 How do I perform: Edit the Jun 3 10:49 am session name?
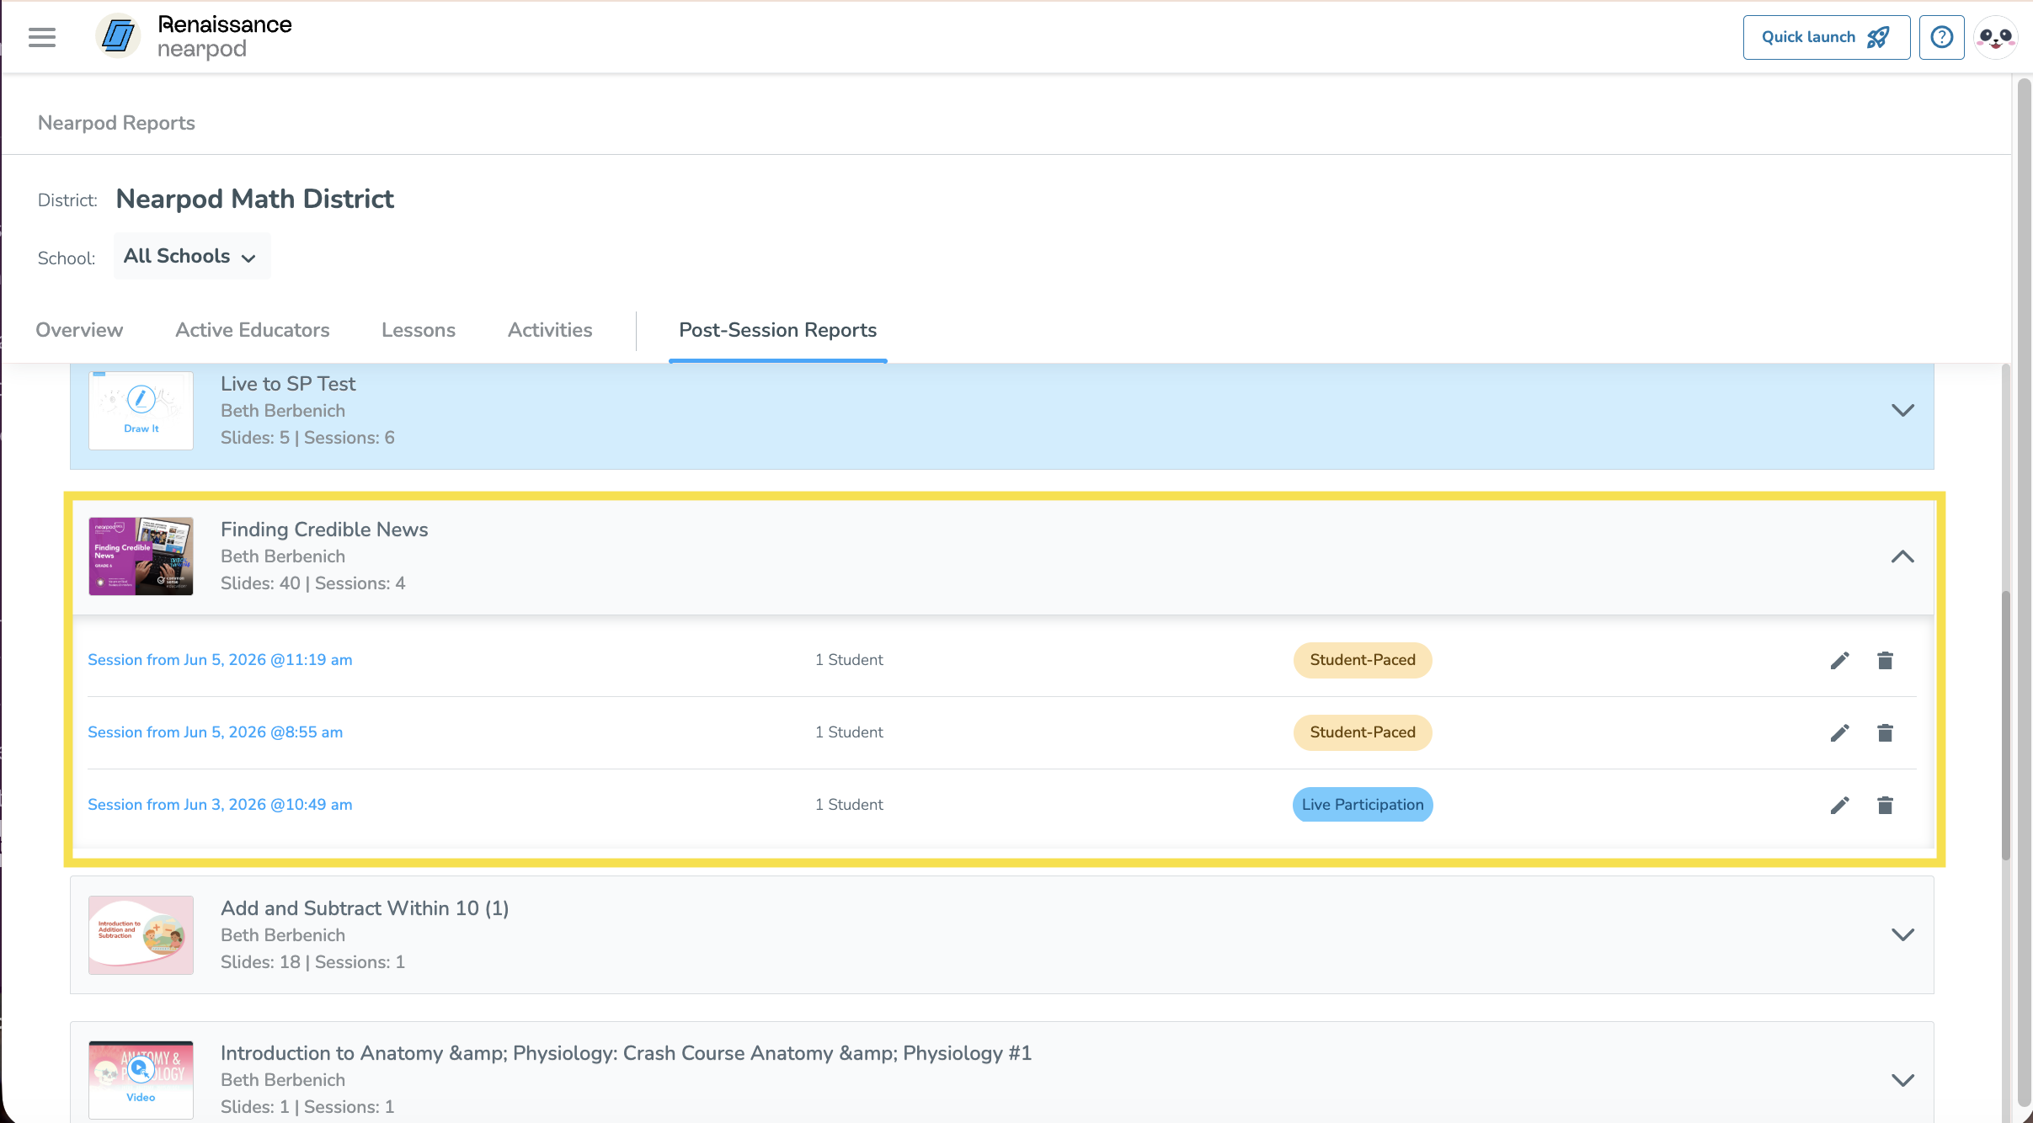click(x=1839, y=806)
